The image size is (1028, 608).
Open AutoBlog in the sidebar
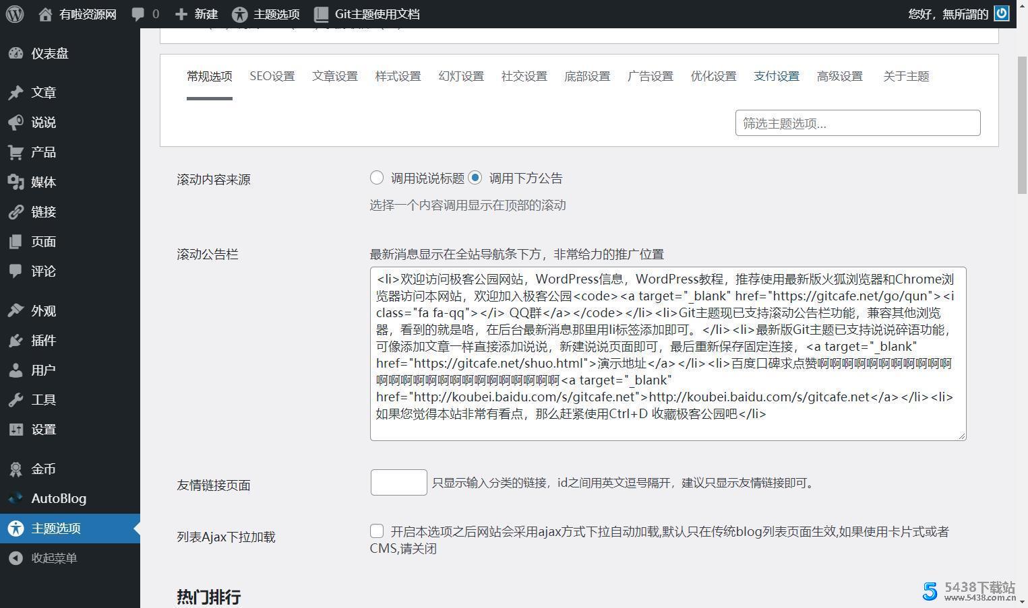[x=58, y=498]
